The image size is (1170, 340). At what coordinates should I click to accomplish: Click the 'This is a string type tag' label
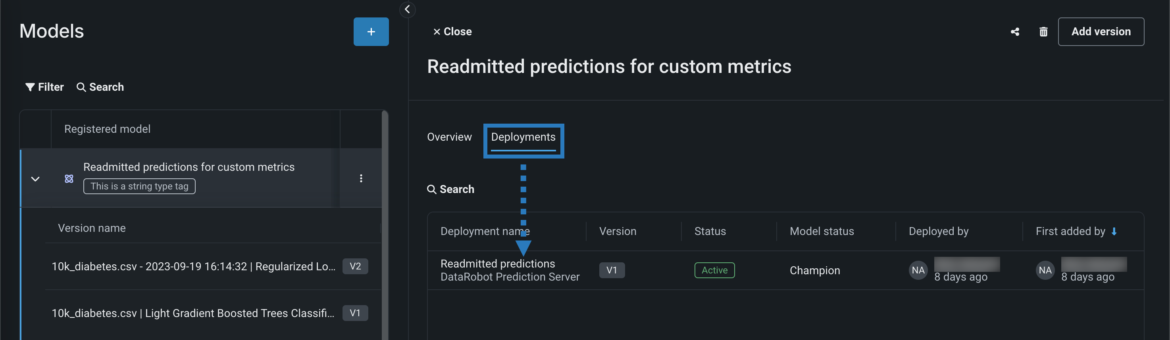139,186
